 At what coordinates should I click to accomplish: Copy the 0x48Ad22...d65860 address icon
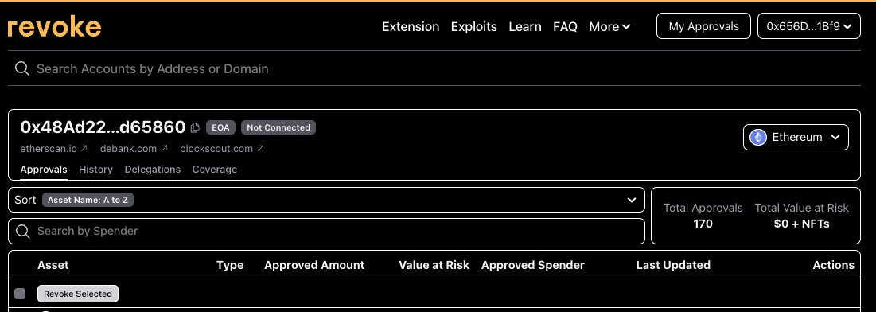(x=195, y=127)
